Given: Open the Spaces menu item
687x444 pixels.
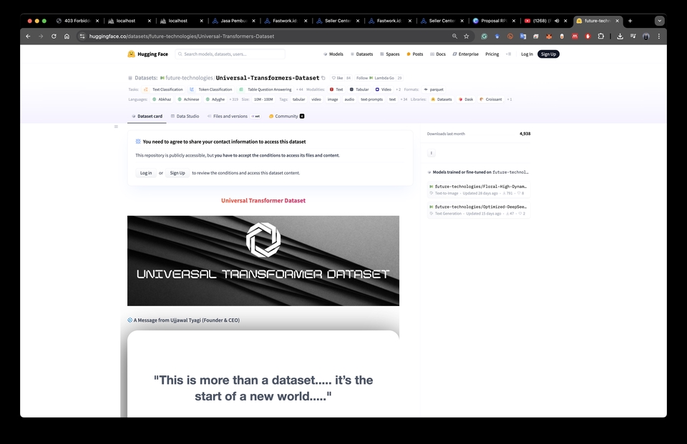Looking at the screenshot, I should tap(389, 54).
